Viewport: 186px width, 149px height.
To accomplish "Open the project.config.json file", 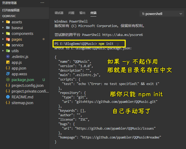I will 28,86.
